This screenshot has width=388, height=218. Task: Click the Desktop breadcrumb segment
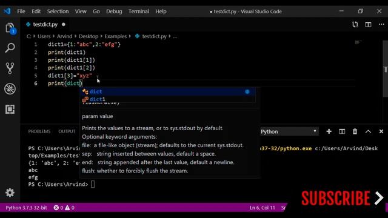coord(89,36)
